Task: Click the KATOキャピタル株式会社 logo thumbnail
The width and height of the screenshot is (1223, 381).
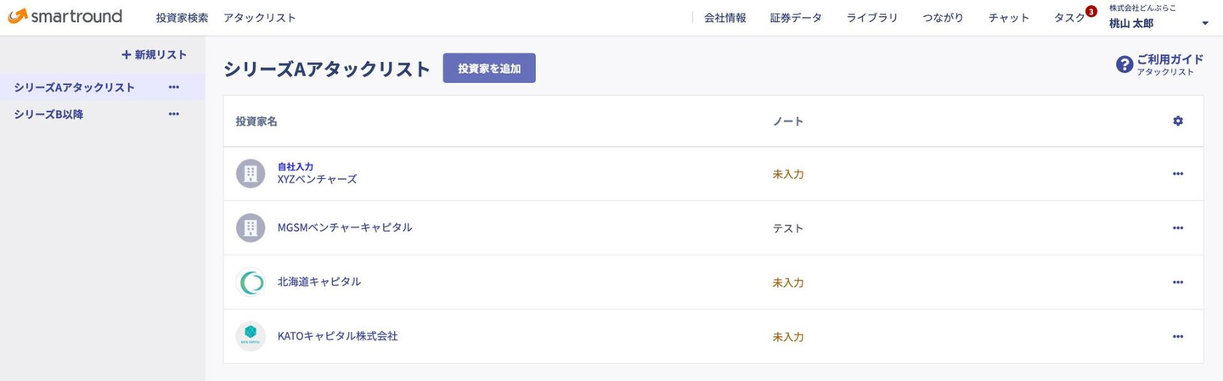Action: coord(251,337)
